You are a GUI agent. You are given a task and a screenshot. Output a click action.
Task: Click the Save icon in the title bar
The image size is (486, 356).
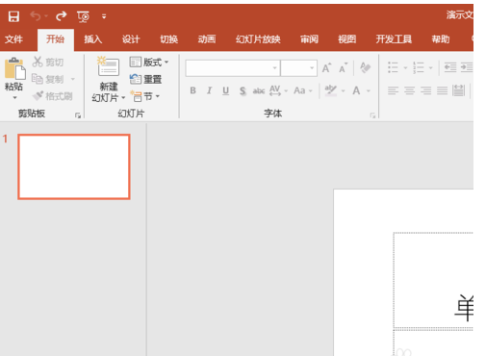tap(13, 15)
